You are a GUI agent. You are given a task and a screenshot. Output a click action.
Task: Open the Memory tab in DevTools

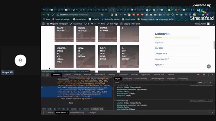(112, 75)
